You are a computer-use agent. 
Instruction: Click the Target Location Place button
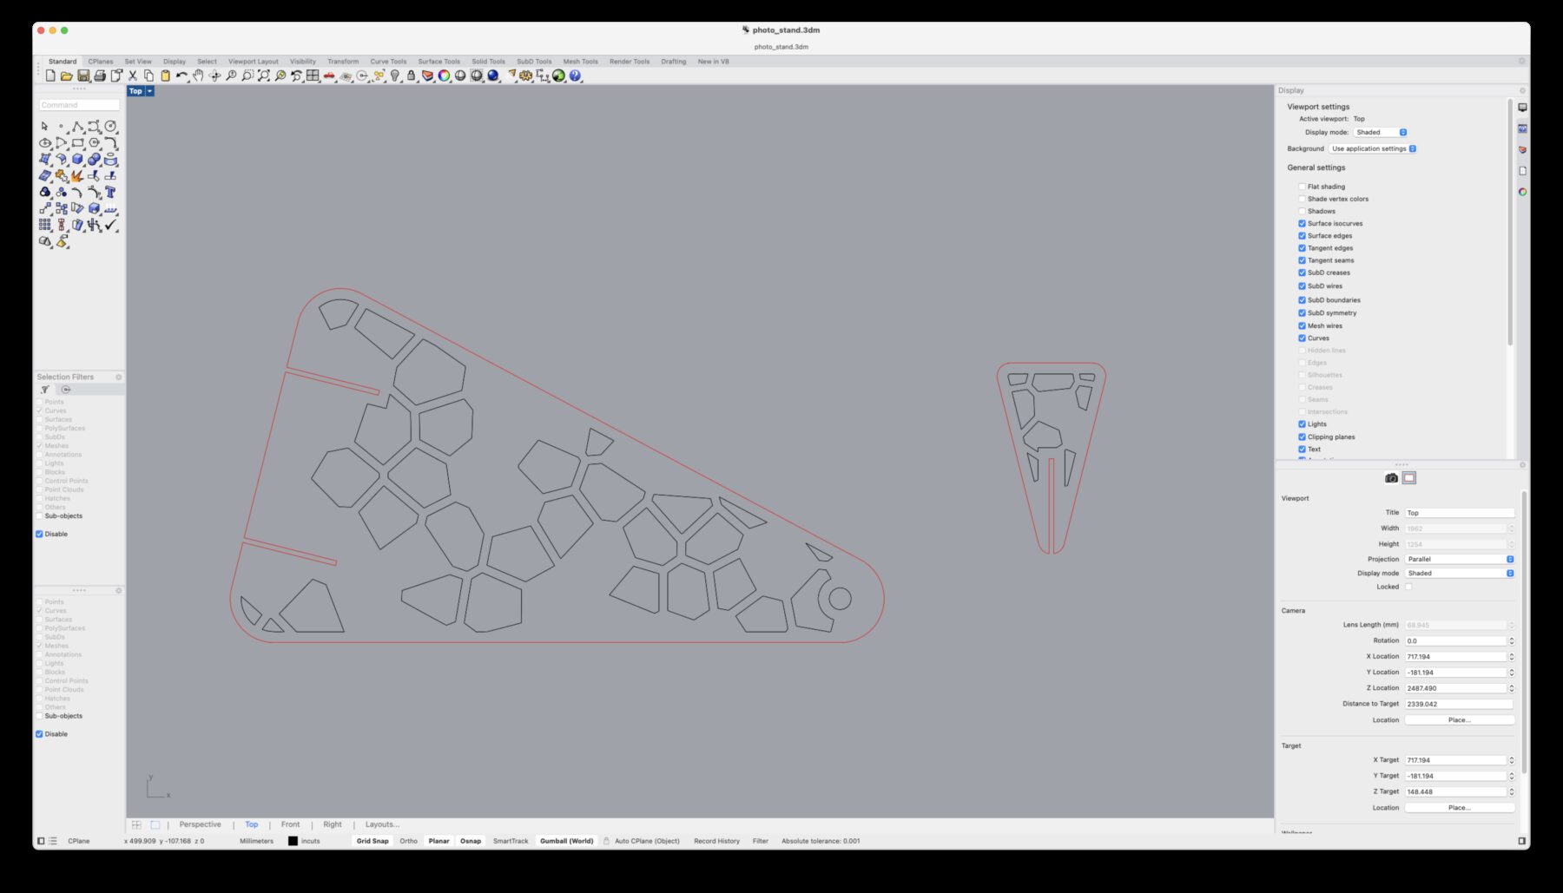pyautogui.click(x=1460, y=808)
